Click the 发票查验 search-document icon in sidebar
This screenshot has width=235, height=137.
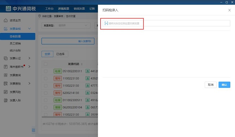(x=5, y=84)
